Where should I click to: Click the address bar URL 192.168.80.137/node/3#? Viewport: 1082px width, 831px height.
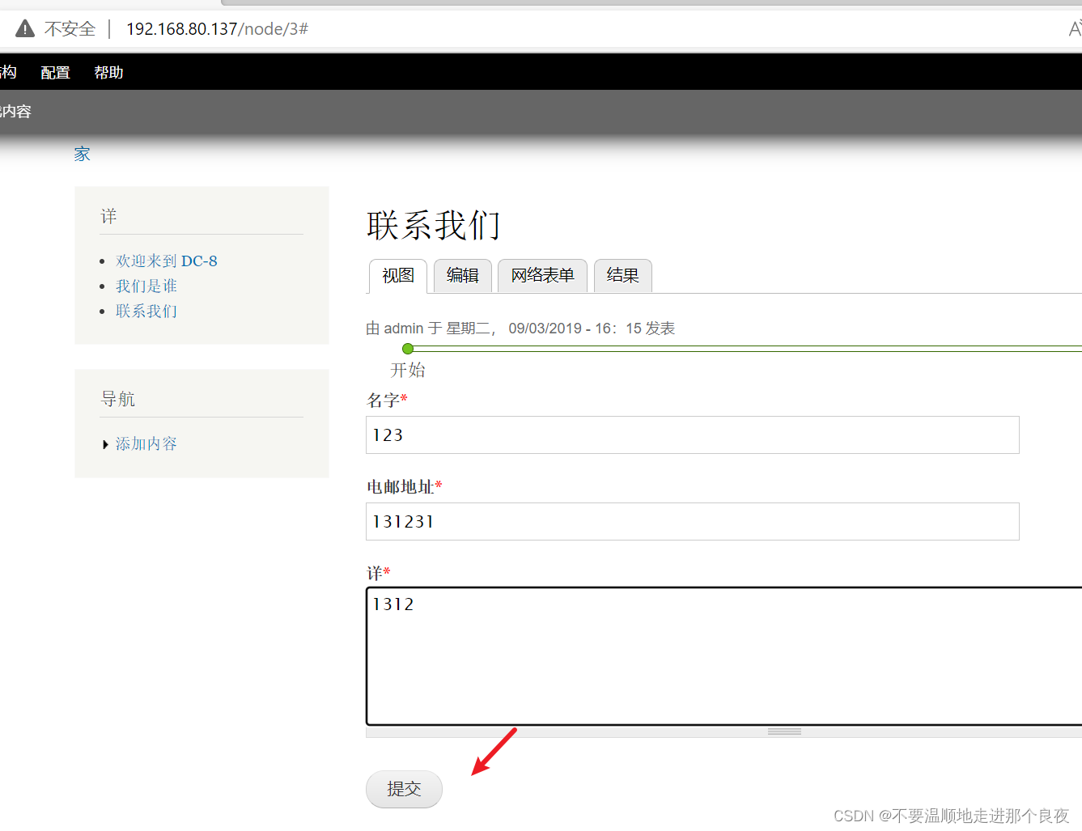click(x=217, y=29)
